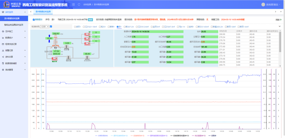
Task: Open the 1分钟 polling interval dropdown
Action: pos(44,27)
